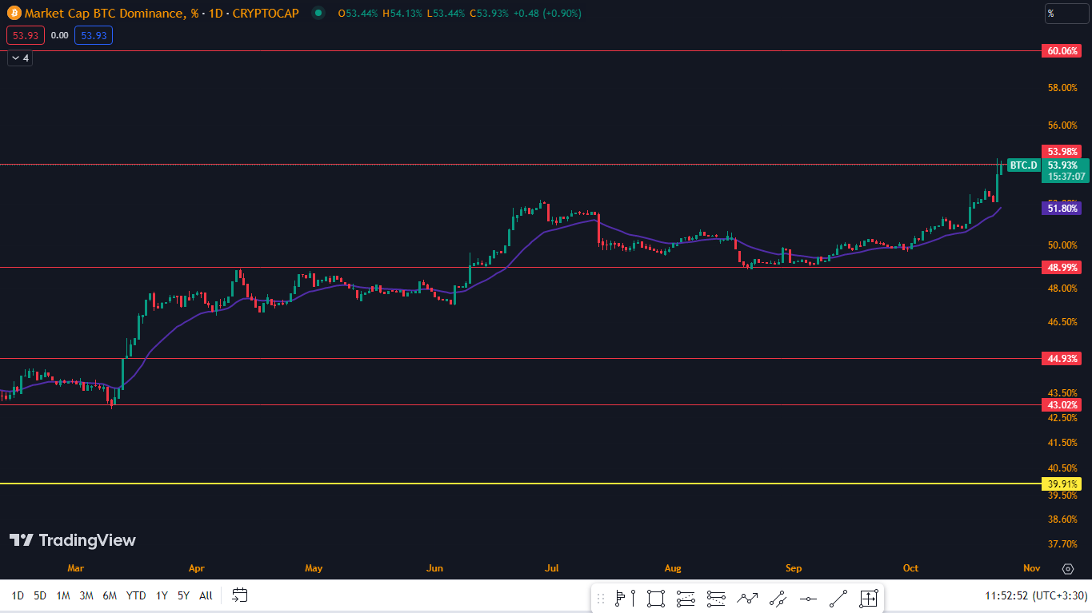
Task: Expand the collapsed indicators legend showing 4
Action: coord(20,58)
